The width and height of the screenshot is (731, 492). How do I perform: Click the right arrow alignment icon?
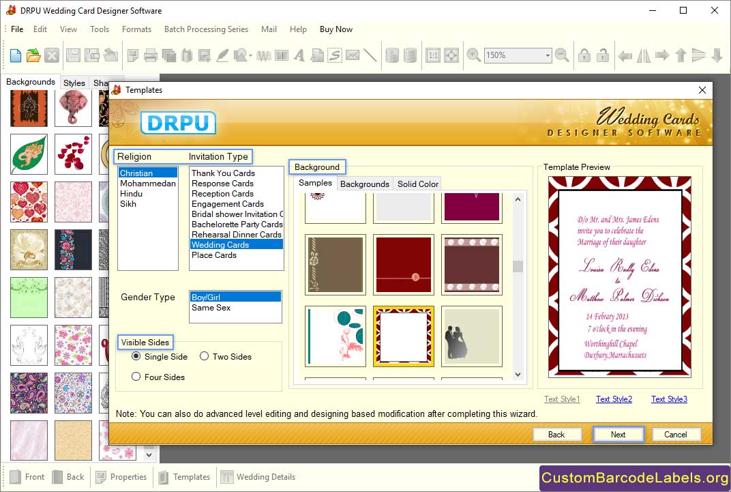(662, 55)
